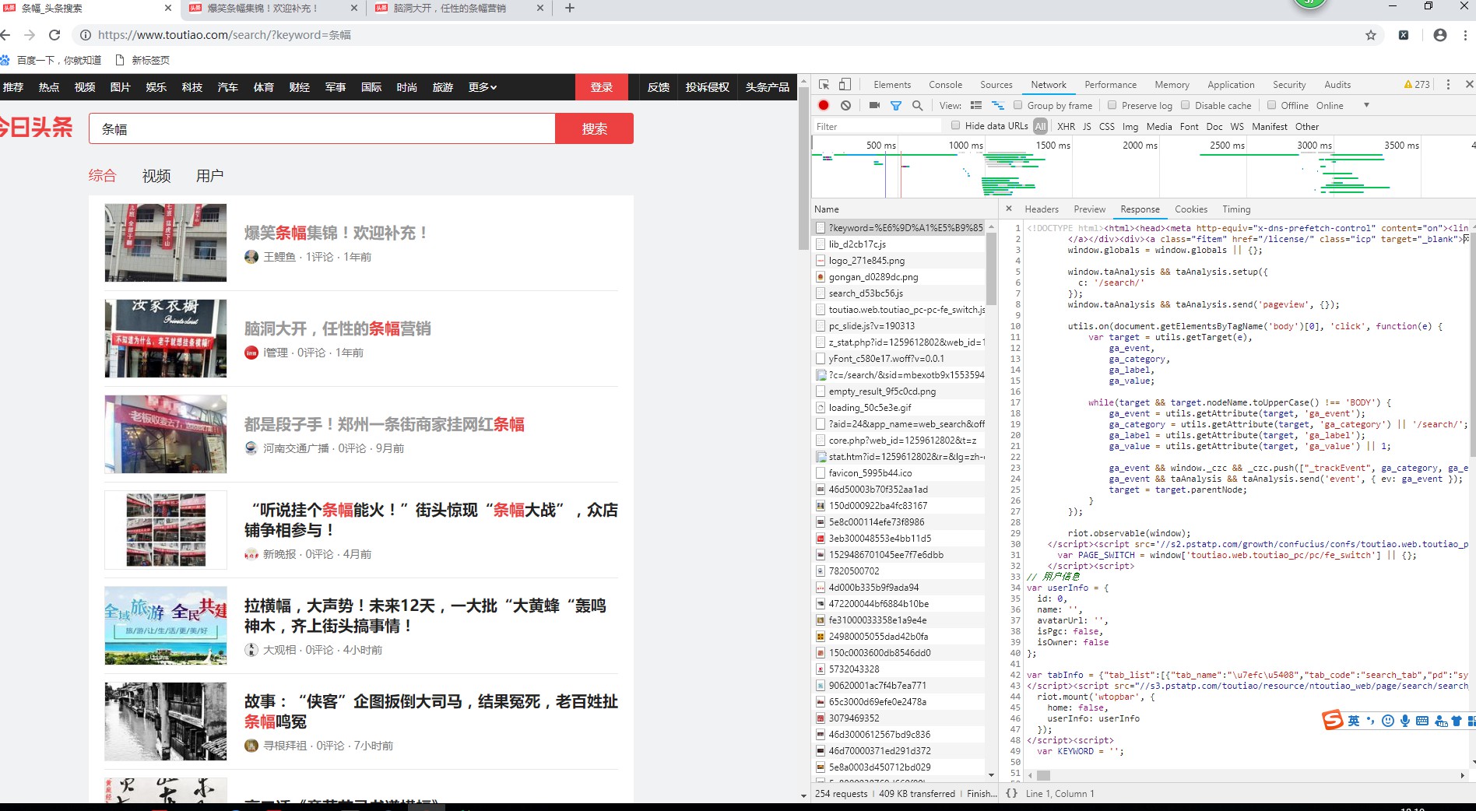Screen dimensions: 1476x811
Task: Close the request details pane
Action: 1009,209
